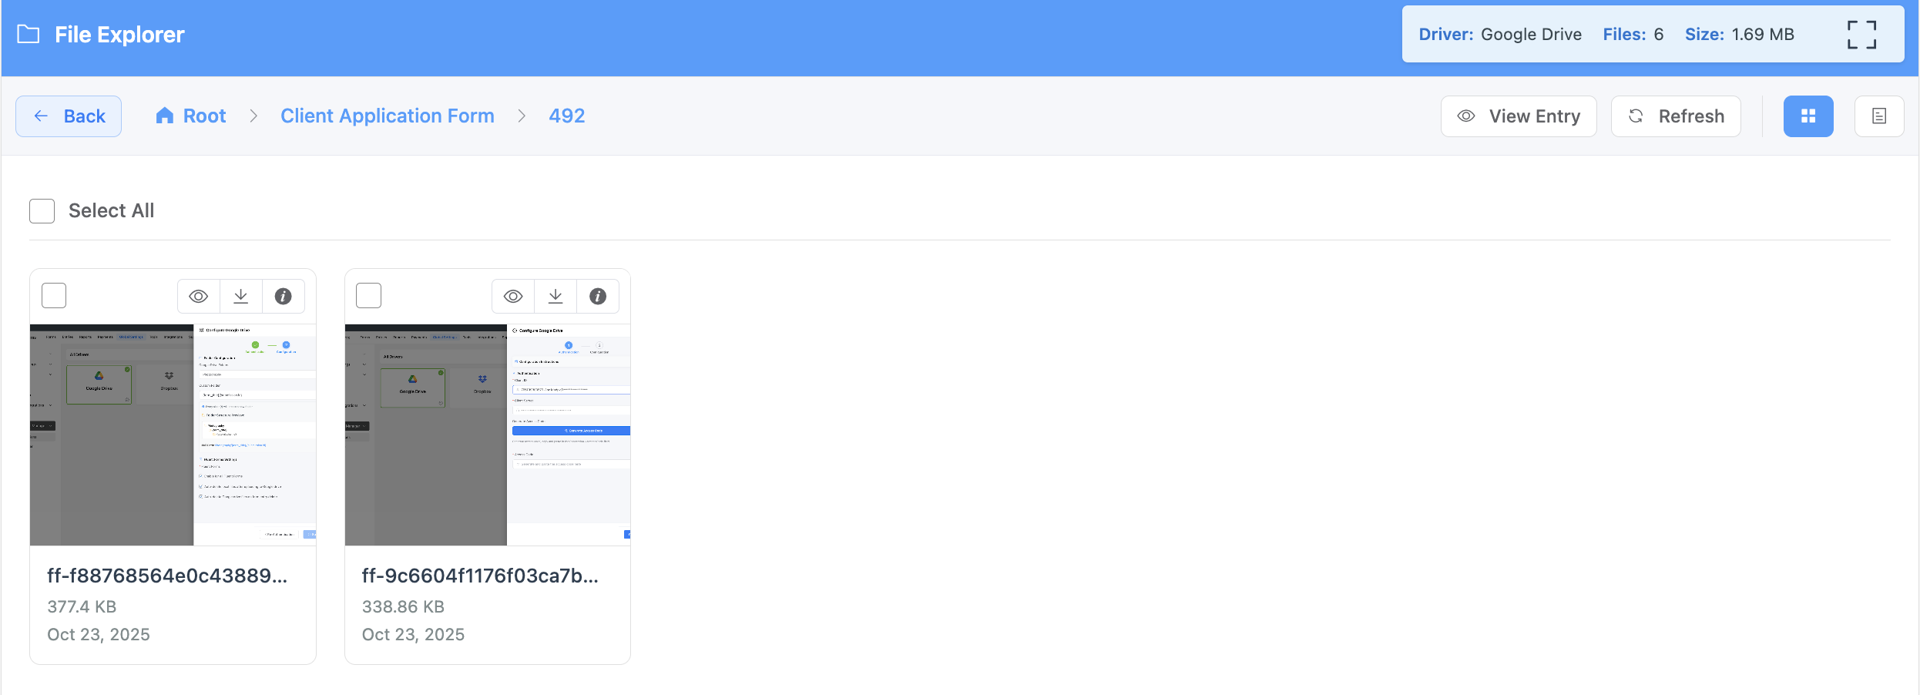Open the File Explorer folder icon
The height and width of the screenshot is (695, 1920).
(29, 35)
